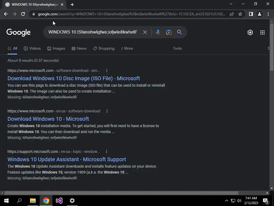Open the Windows Start menu
The image size is (274, 206).
[6, 201]
